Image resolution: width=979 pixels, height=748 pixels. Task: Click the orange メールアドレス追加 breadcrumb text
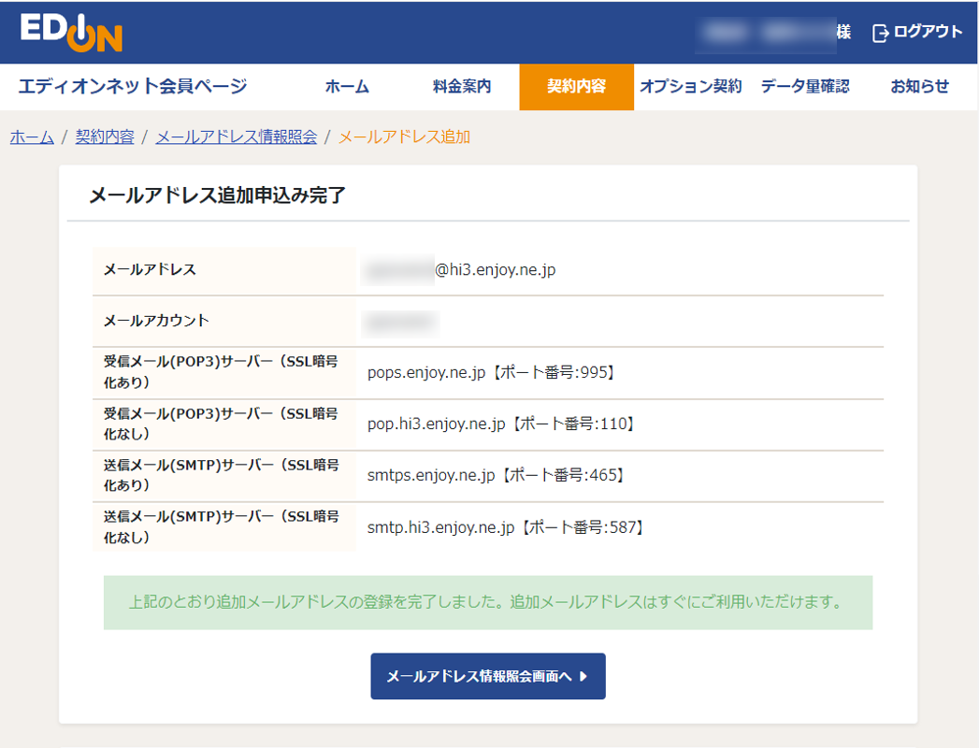[404, 137]
